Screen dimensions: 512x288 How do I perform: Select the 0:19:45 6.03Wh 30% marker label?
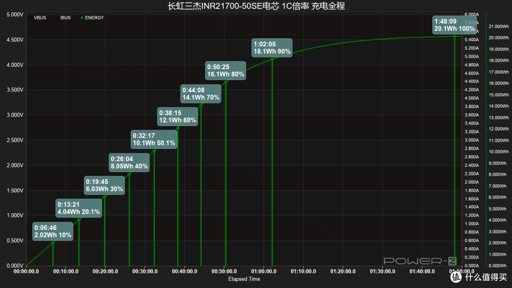[x=104, y=185]
